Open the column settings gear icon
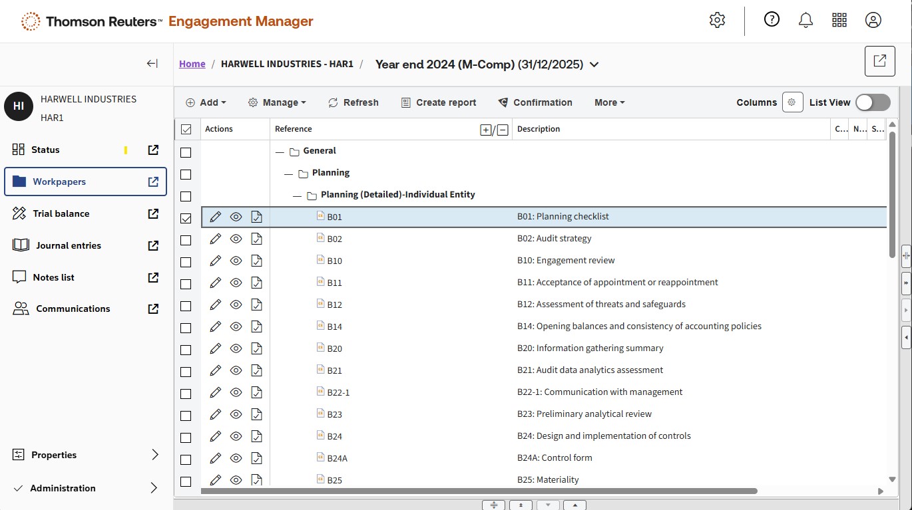The width and height of the screenshot is (912, 510). [792, 102]
